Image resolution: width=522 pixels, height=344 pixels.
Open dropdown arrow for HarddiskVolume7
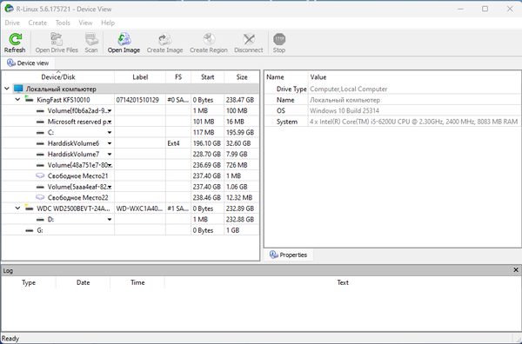click(110, 155)
